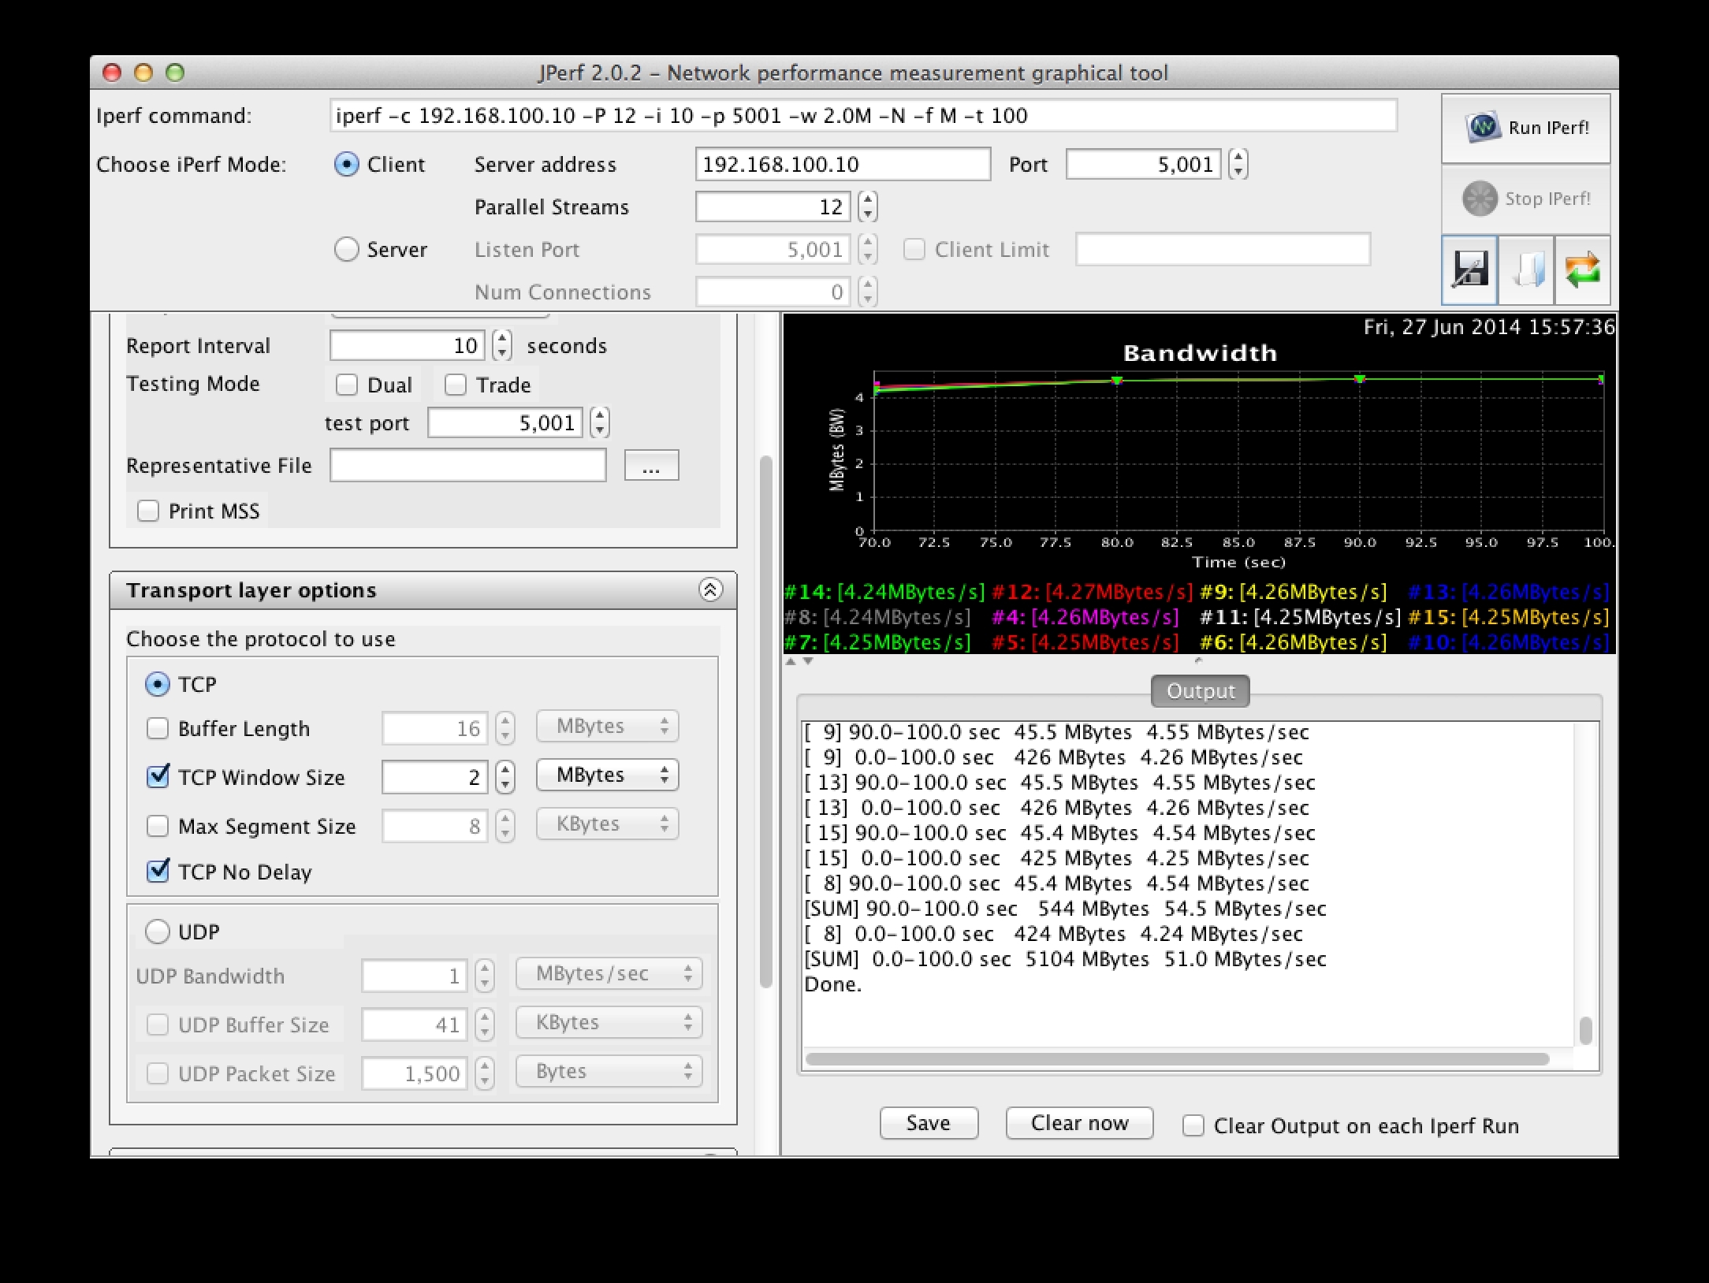
Task: Toggle the Client Limit checkbox
Action: coord(914,249)
